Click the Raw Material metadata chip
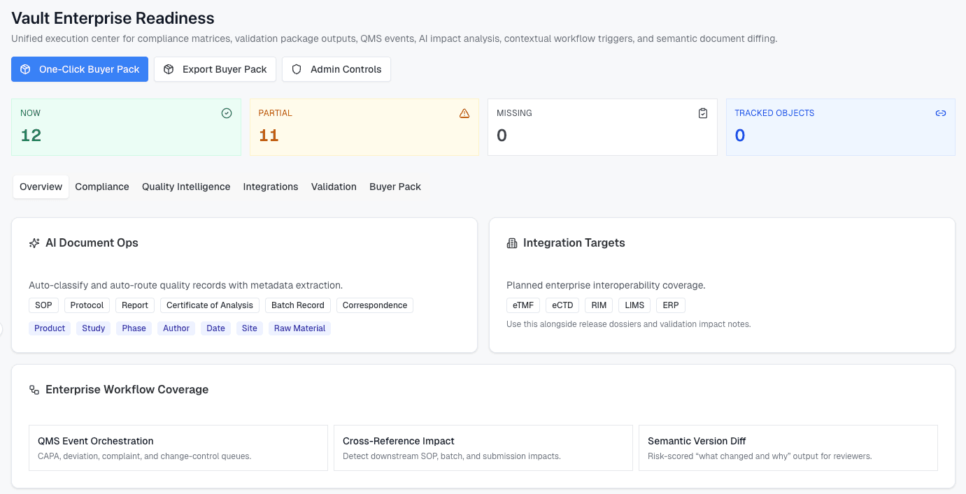The width and height of the screenshot is (966, 494). click(299, 328)
